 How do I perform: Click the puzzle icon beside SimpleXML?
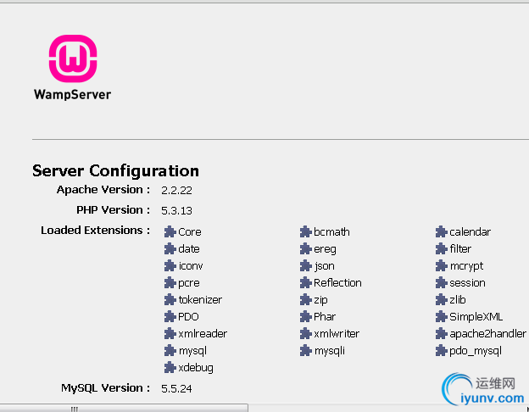coord(442,316)
